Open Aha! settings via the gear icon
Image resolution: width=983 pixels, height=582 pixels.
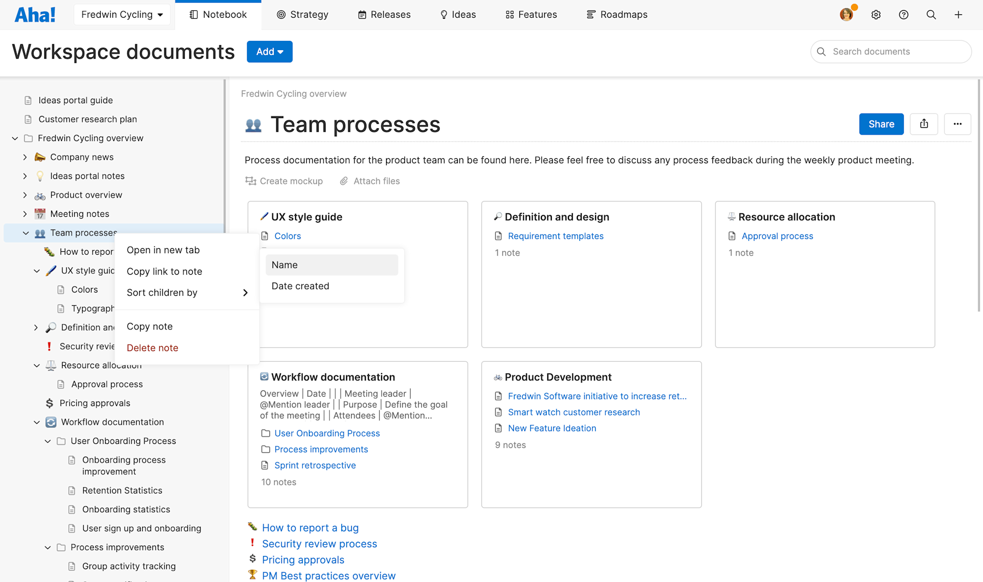[x=876, y=14]
